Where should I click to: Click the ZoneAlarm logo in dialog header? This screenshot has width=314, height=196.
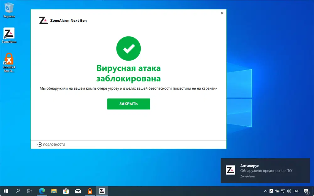point(43,20)
